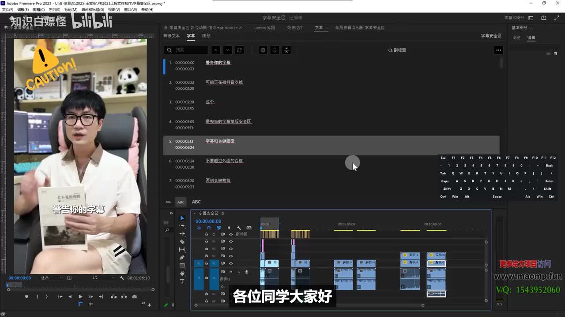The width and height of the screenshot is (565, 317).
Task: Select the Selection arrow tool
Action: point(182,218)
